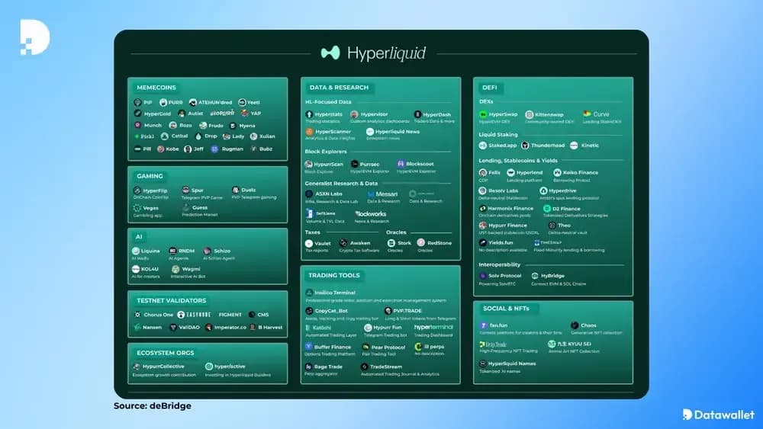The height and width of the screenshot is (429, 763).
Task: Click the Source: deBridge caption
Action: (x=153, y=406)
